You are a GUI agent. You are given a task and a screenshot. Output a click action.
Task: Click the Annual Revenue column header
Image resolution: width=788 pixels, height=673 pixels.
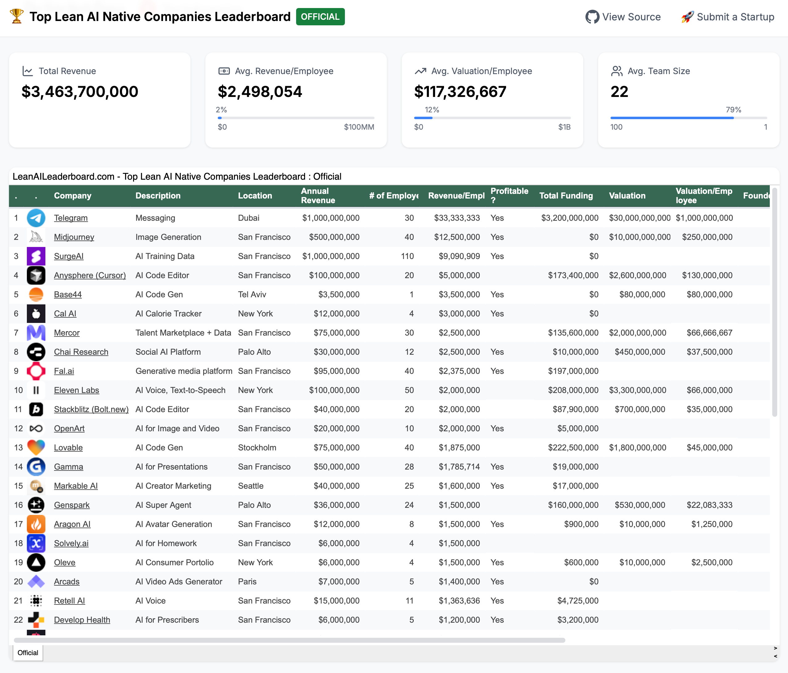coord(318,195)
